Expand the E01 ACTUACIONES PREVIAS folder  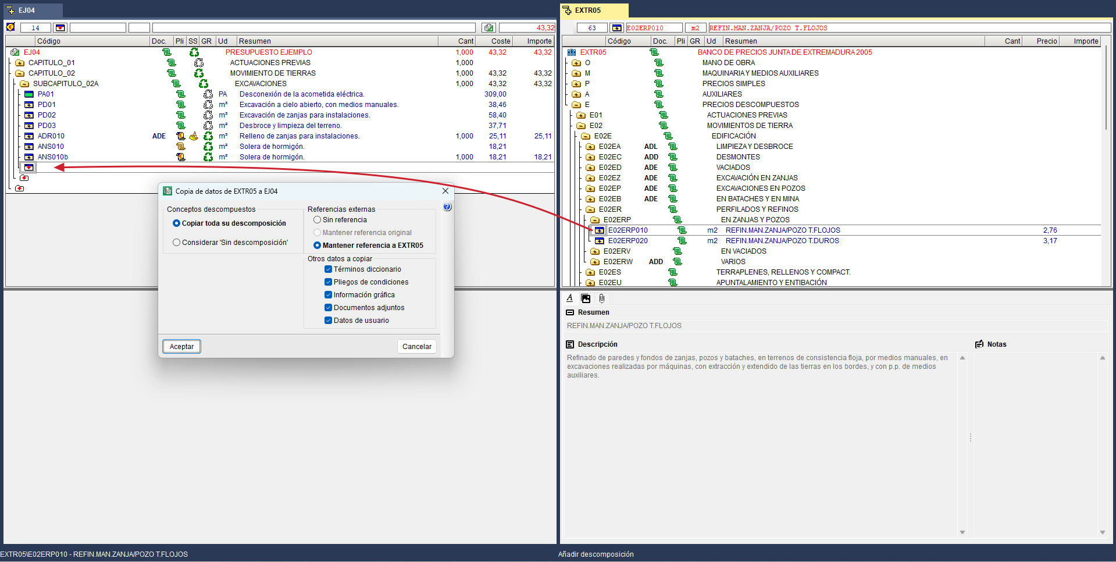[x=581, y=115]
